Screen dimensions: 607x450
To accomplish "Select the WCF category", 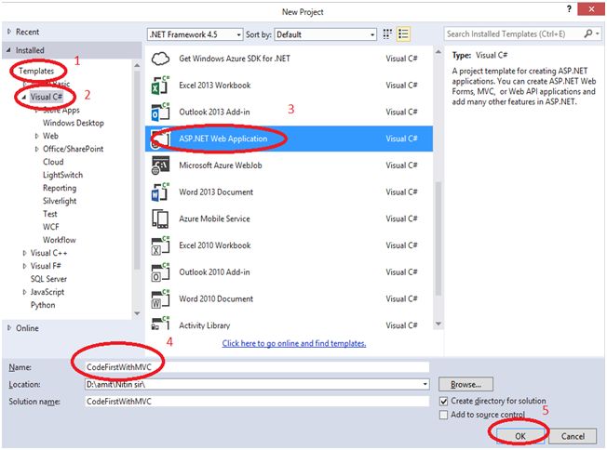I will (50, 227).
